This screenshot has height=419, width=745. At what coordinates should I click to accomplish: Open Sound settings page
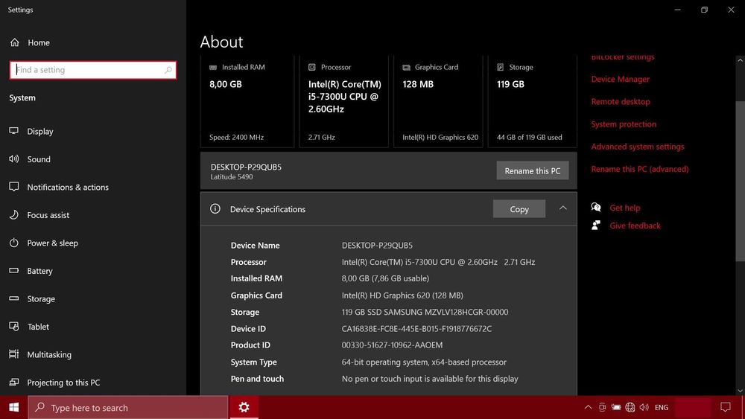(38, 159)
